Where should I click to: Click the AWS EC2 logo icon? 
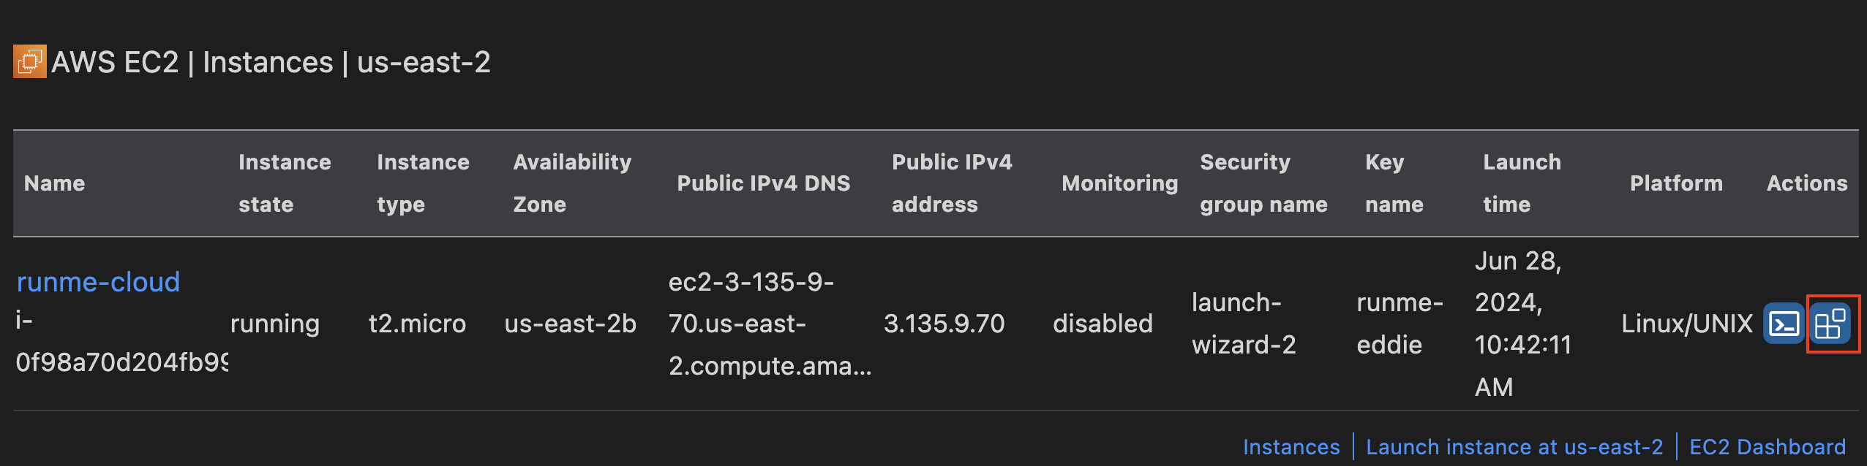[29, 61]
